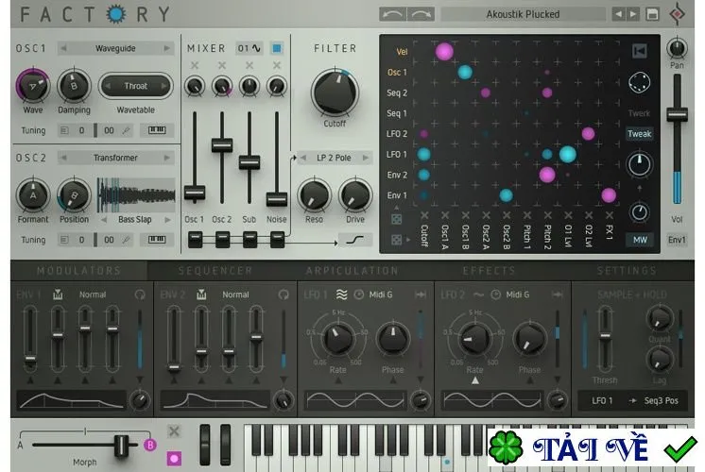Viewport: 705px width, 472px height.
Task: Switch to the Arpiculation tab
Action: [352, 270]
